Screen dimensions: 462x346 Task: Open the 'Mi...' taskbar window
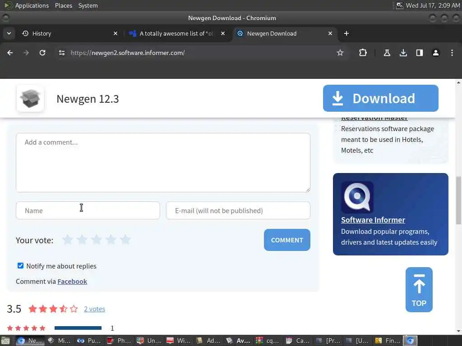click(60, 341)
